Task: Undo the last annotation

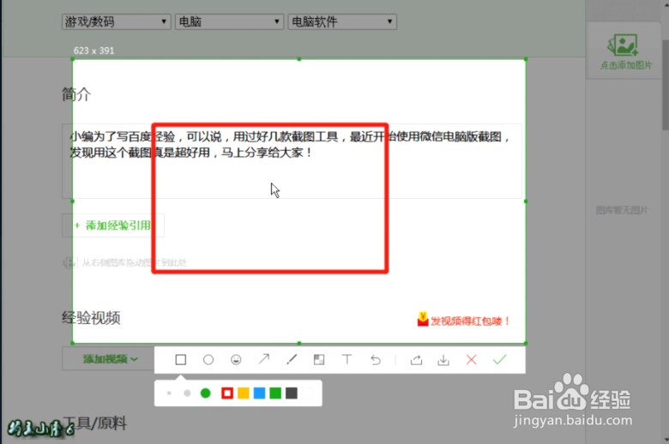Action: pyautogui.click(x=376, y=360)
